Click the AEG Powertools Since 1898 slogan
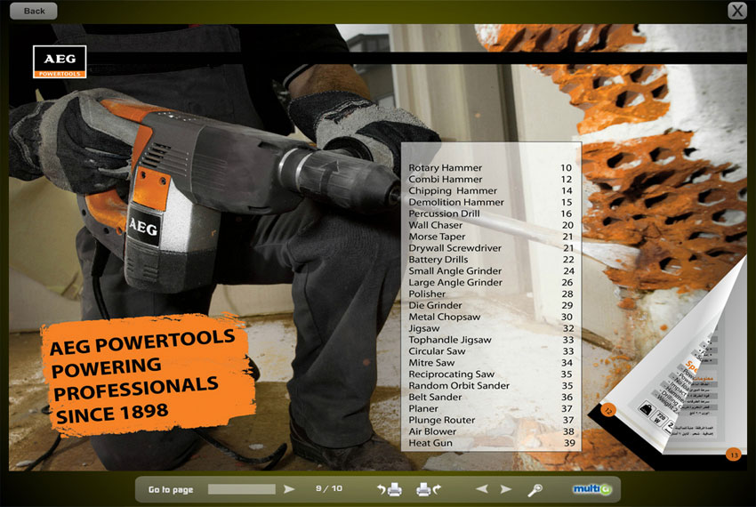The height and width of the screenshot is (507, 756). pos(147,374)
